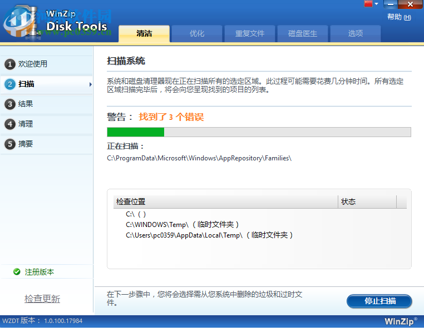Image resolution: width=424 pixels, height=328 pixels.
Task: Click the 注册版本 status text
Action: point(39,272)
